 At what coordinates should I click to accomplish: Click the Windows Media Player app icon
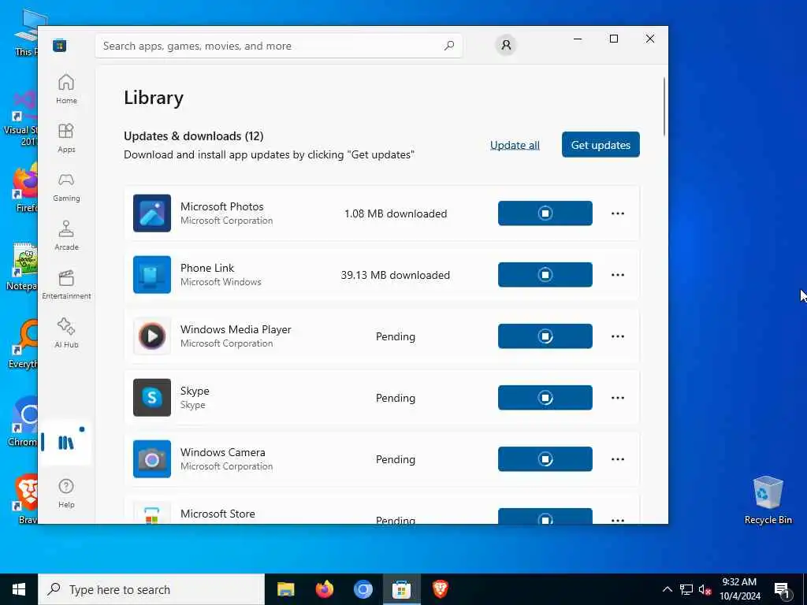click(x=152, y=336)
